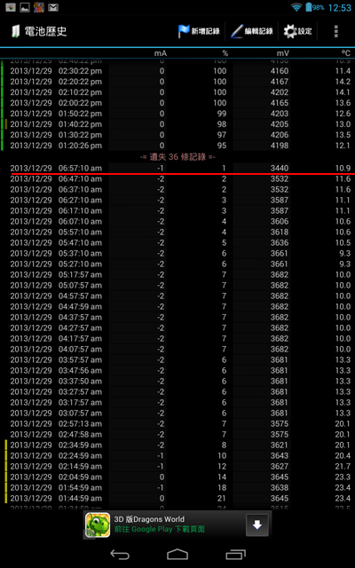Image resolution: width=355 pixels, height=568 pixels.
Task: Tap the 編輯記錄 pencil icon
Action: coord(237,32)
